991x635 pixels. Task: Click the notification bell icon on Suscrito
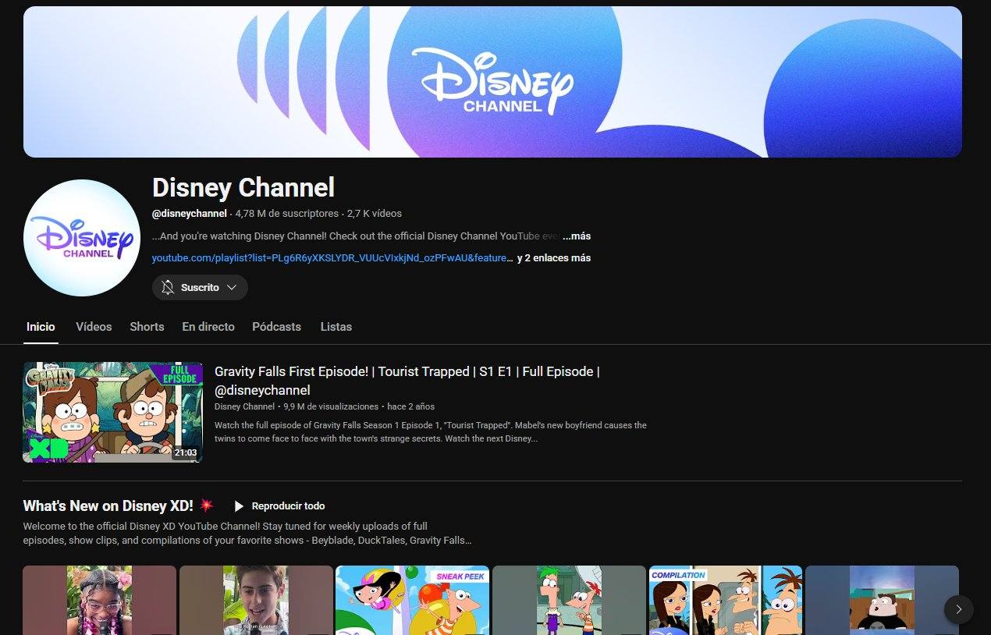coord(168,287)
